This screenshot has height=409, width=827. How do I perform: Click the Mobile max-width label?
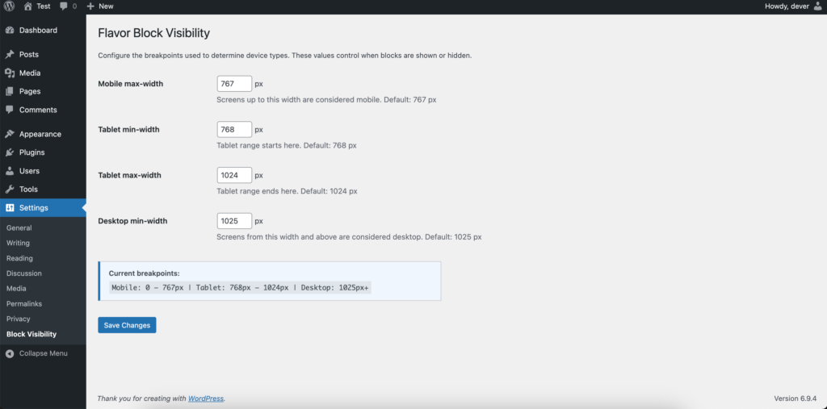(131, 84)
